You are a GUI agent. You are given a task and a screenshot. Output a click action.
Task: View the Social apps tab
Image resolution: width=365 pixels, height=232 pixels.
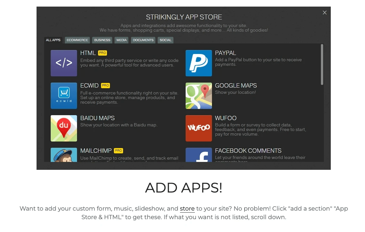point(166,40)
